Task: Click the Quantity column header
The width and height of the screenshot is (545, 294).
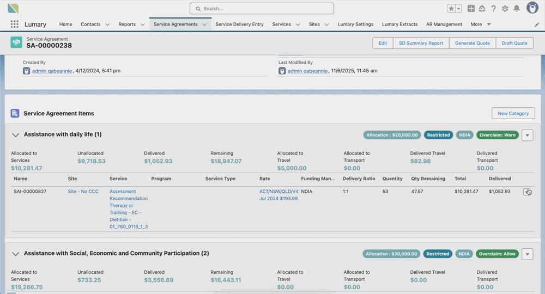Action: pos(392,179)
